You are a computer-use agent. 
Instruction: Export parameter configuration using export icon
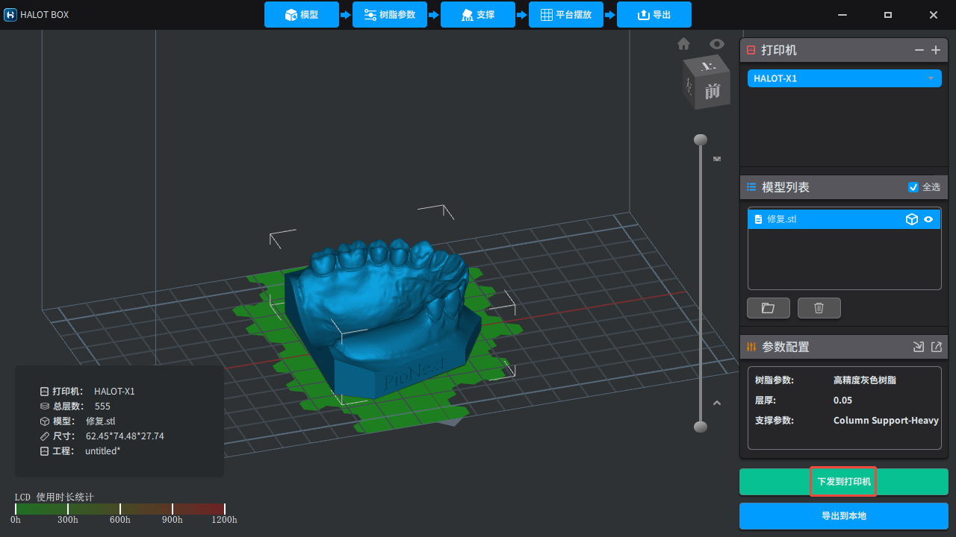(x=937, y=347)
